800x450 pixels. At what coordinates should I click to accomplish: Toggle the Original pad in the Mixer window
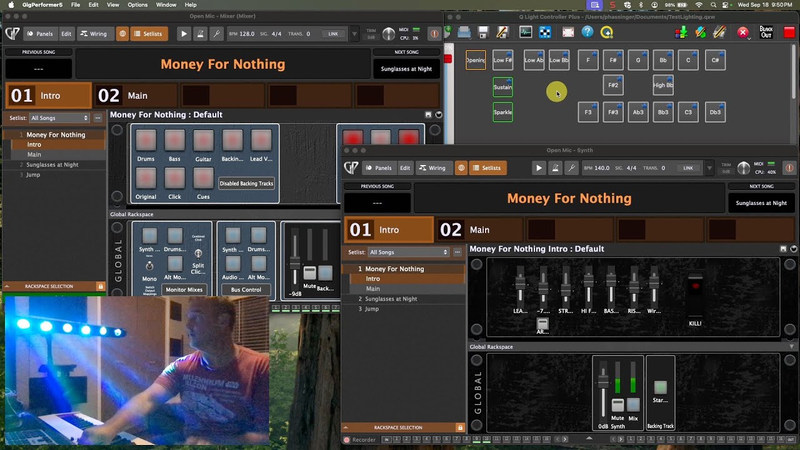(146, 178)
